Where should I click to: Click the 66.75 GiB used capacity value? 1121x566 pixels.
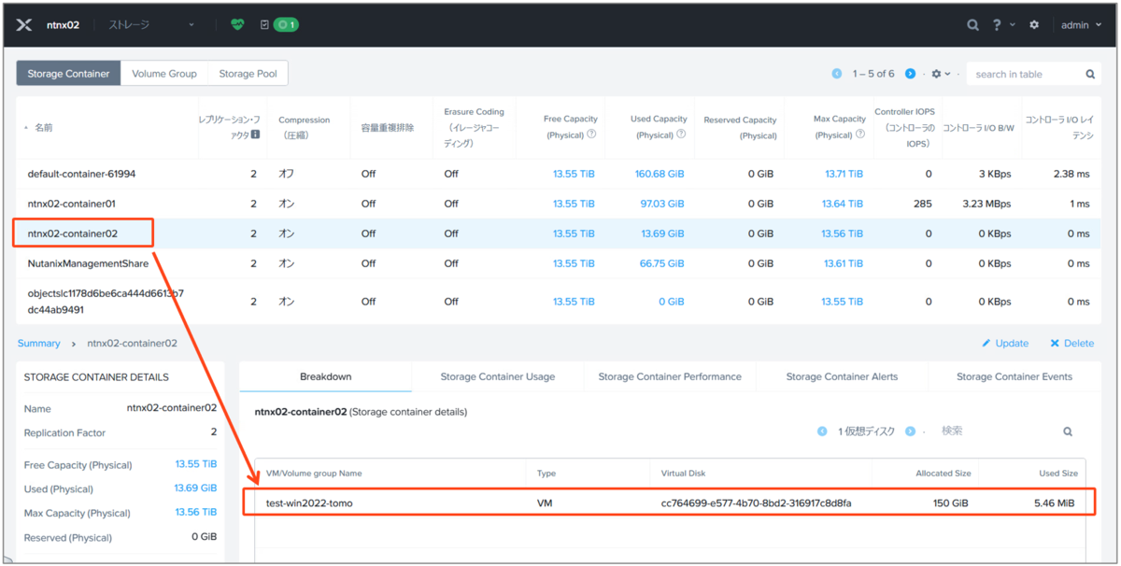tap(662, 263)
